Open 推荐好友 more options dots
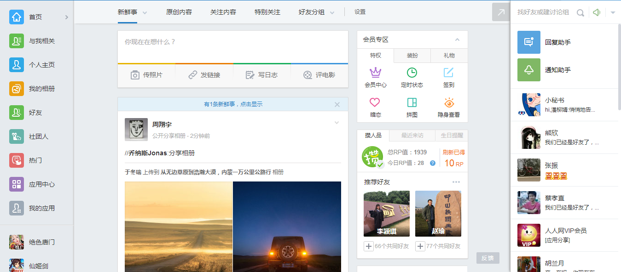The image size is (621, 272). 456,182
